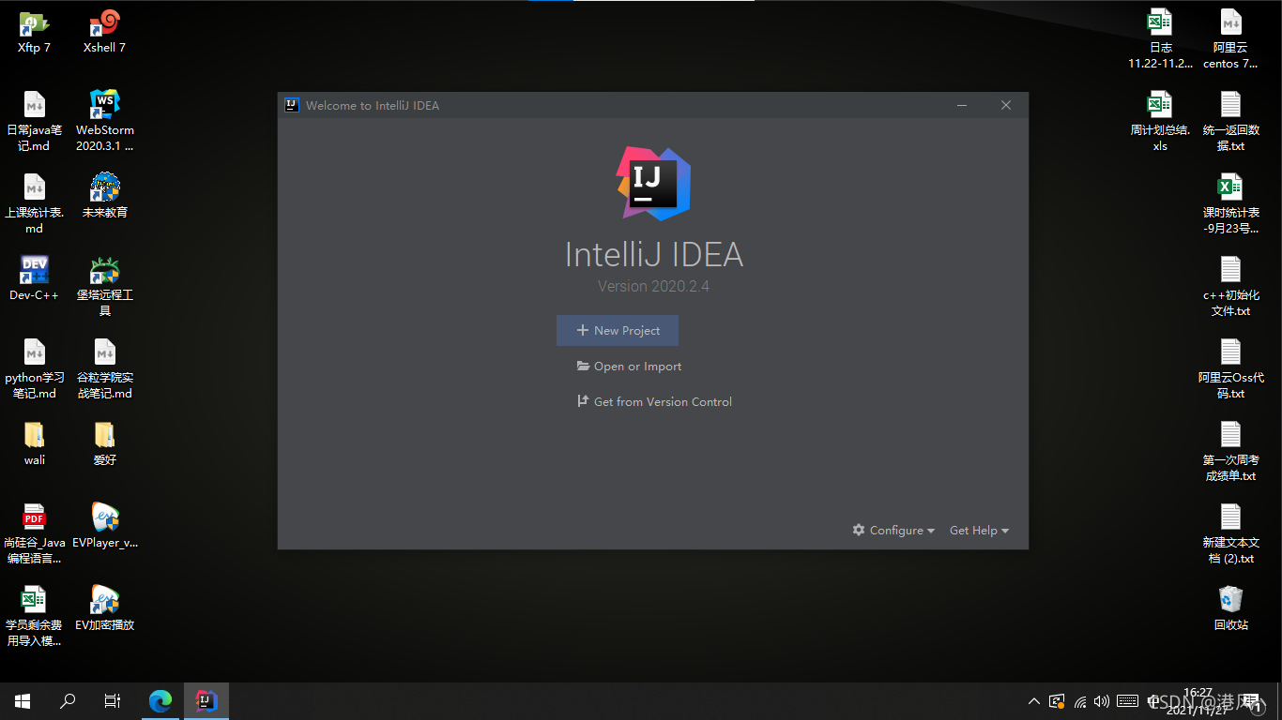Select the Dev-C++ desktop shortcut
The width and height of the screenshot is (1282, 720).
pyautogui.click(x=34, y=277)
